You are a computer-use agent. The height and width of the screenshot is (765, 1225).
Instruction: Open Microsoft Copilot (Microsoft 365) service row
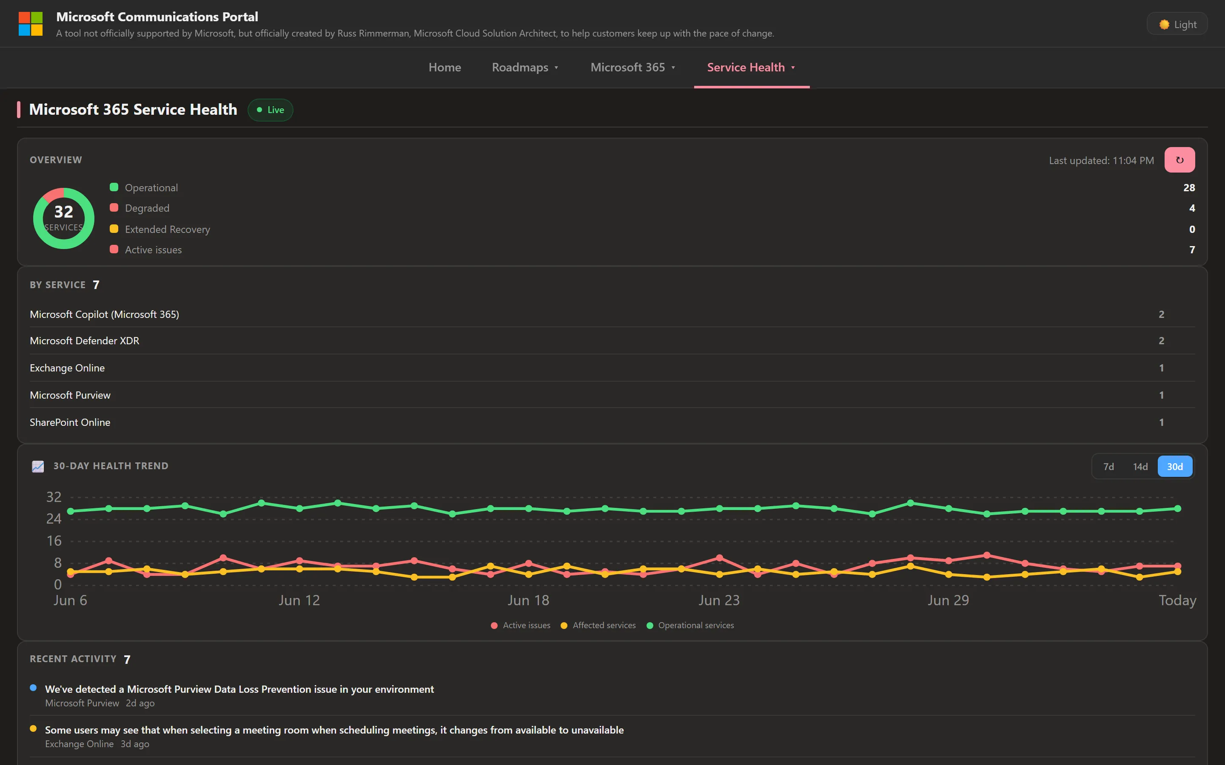pyautogui.click(x=612, y=314)
